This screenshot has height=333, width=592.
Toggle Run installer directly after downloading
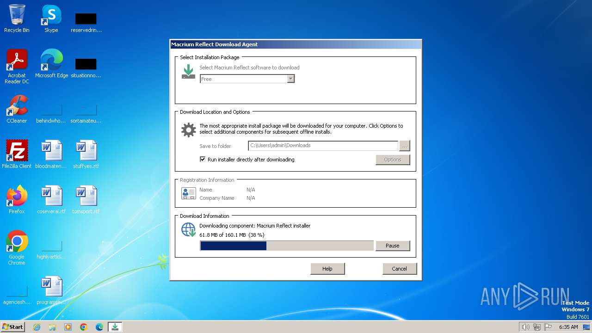[202, 159]
